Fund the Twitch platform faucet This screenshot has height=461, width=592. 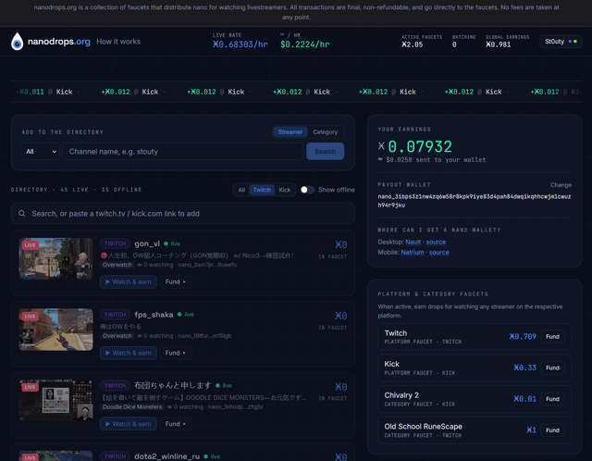(552, 336)
